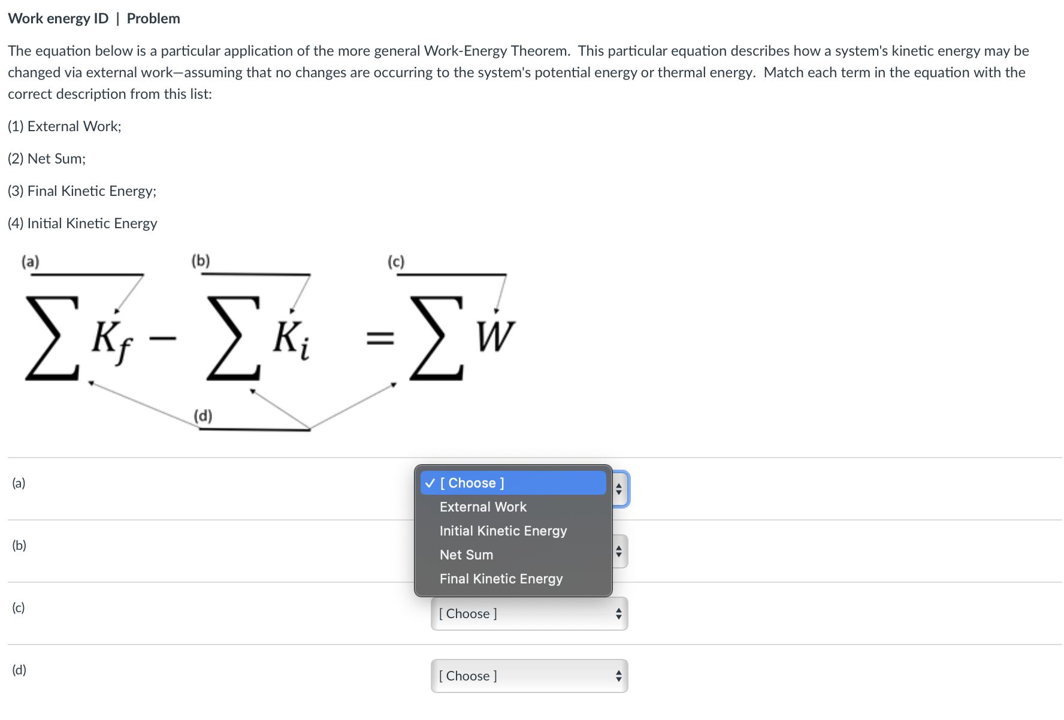Viewport: 1064px width, 720px height.
Task: Click the stepper arrows beside row (b) dropdown
Action: [619, 550]
